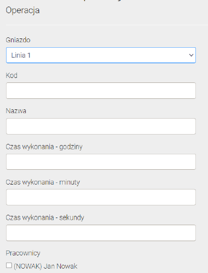Click the Czas wykonania - godziny label
Screen dimensions: 208x273
(x=44, y=147)
